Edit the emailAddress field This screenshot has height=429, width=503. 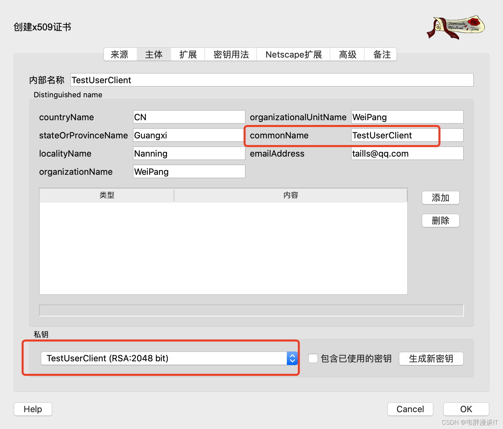(x=407, y=154)
